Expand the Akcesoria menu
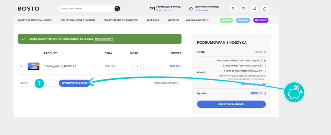 tap(154, 20)
